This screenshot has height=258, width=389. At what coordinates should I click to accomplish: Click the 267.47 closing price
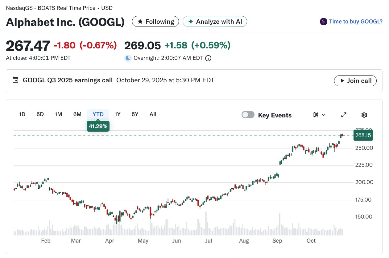[28, 46]
